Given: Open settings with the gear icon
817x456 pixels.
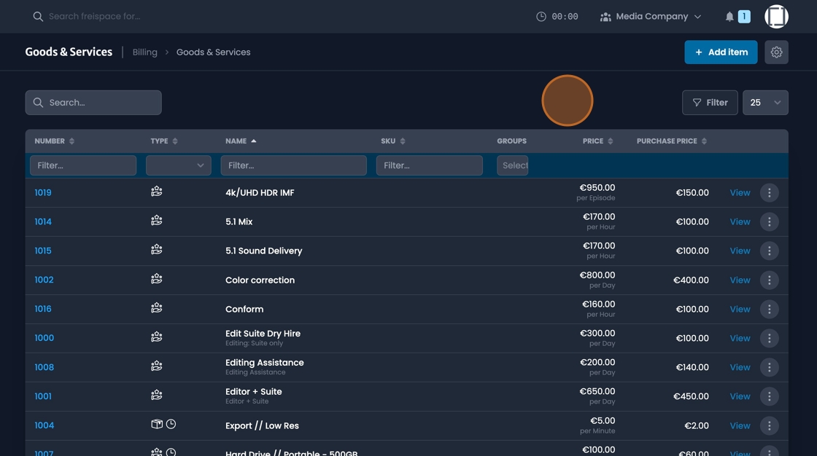Looking at the screenshot, I should (x=776, y=52).
